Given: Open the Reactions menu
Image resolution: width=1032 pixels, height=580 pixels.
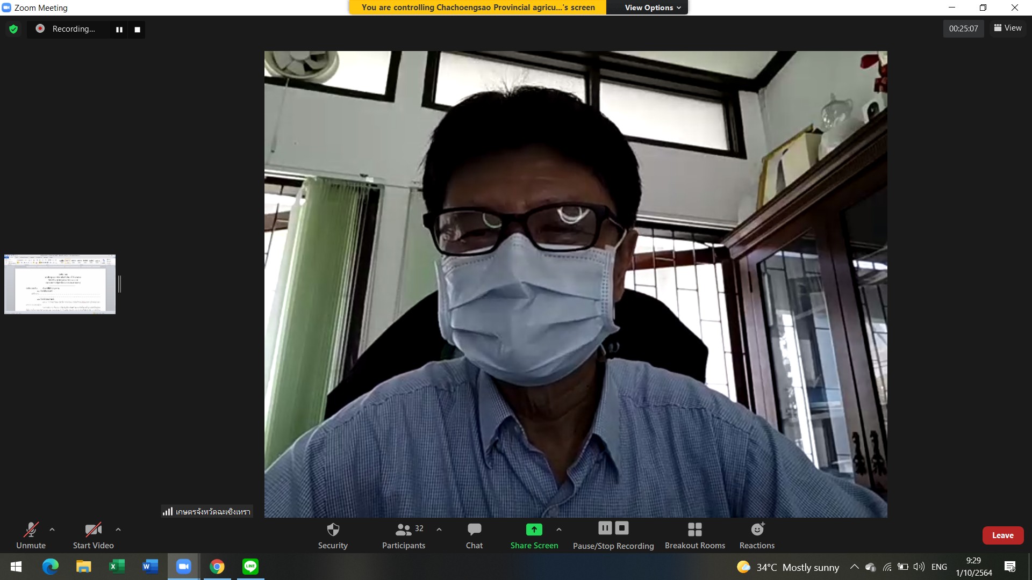Looking at the screenshot, I should tap(757, 535).
